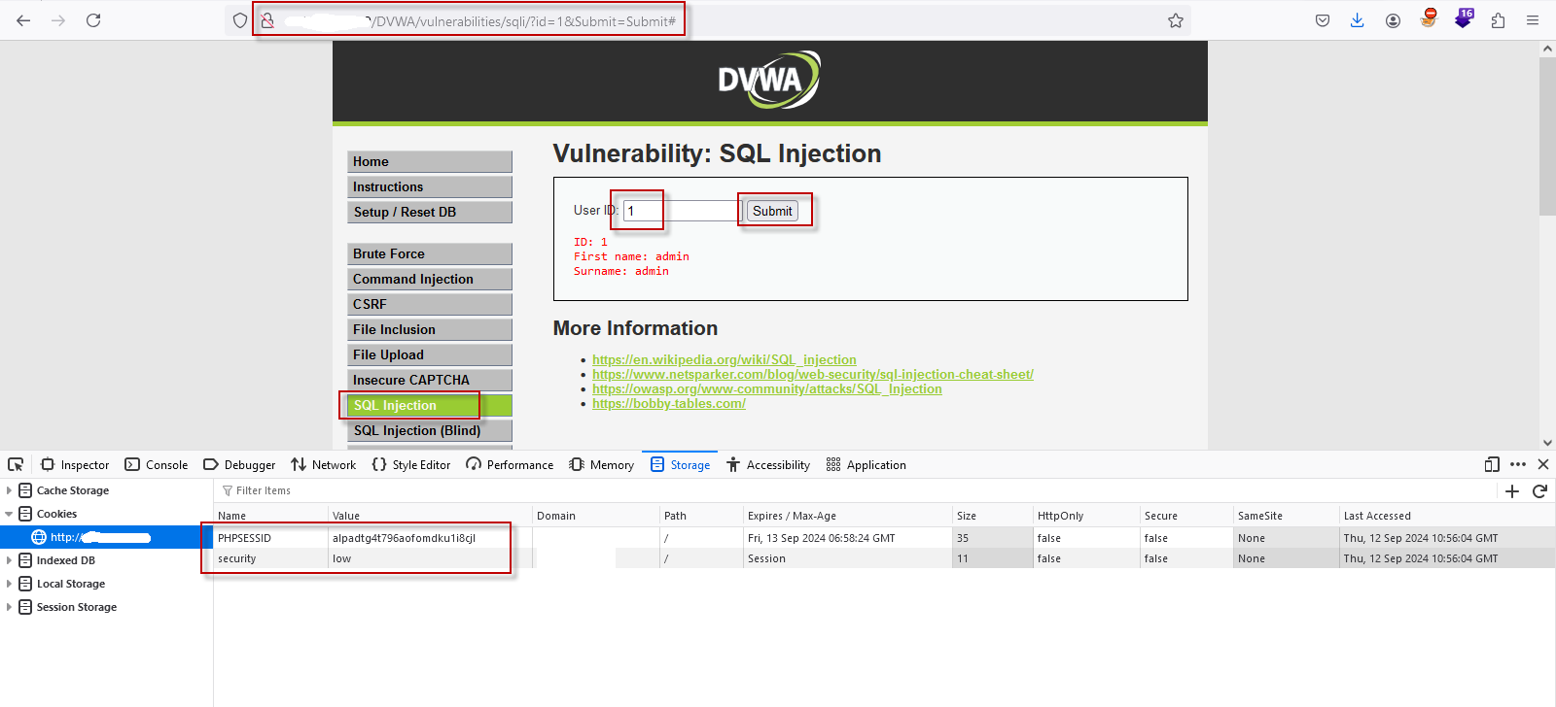This screenshot has height=707, width=1556.
Task: Toggle responsive design mode icon
Action: (1492, 464)
